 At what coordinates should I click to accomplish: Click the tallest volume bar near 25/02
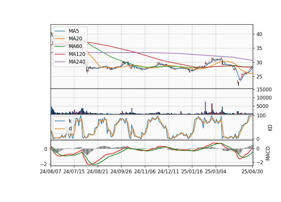click(x=205, y=108)
